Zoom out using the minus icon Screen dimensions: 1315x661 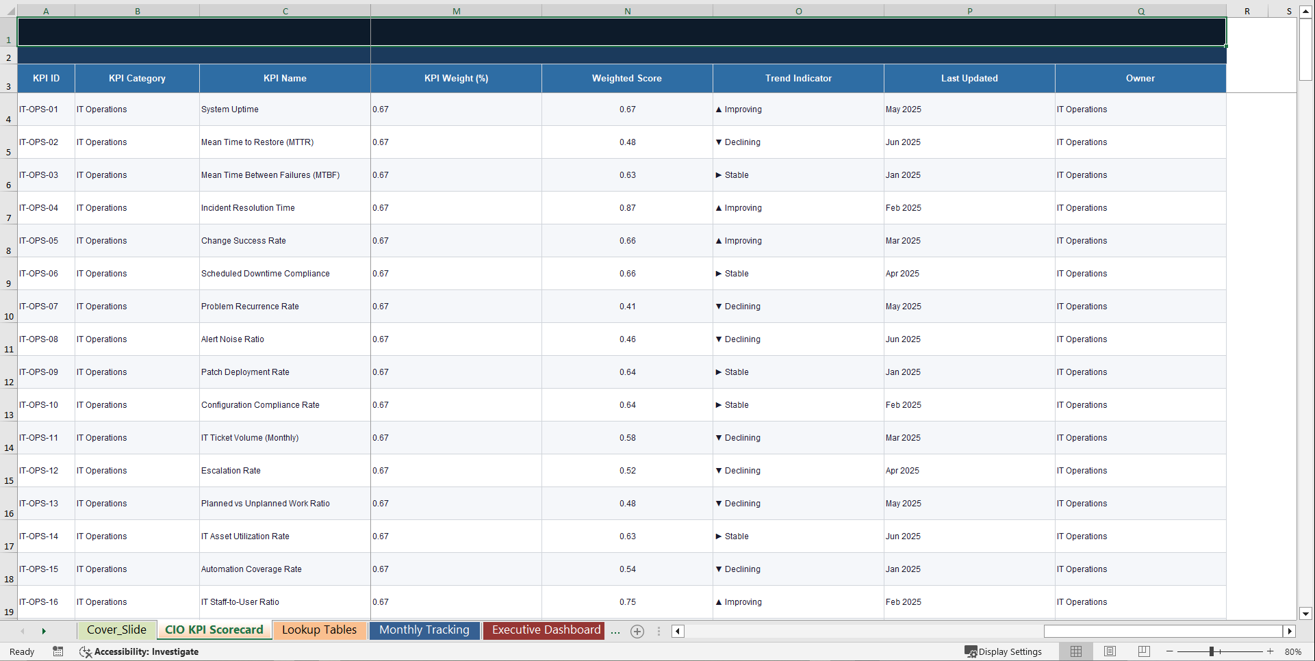click(1171, 651)
